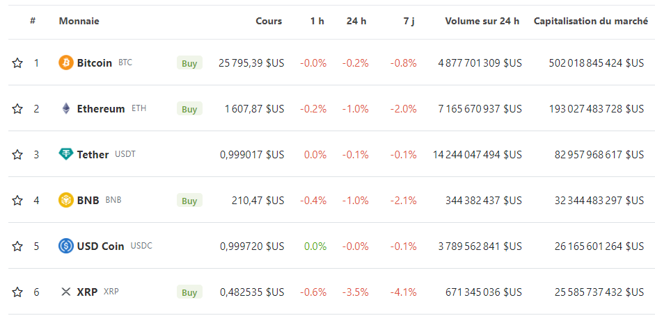Viewport: 655px width, 318px height.
Task: Open the XRP coin name link
Action: (x=87, y=292)
